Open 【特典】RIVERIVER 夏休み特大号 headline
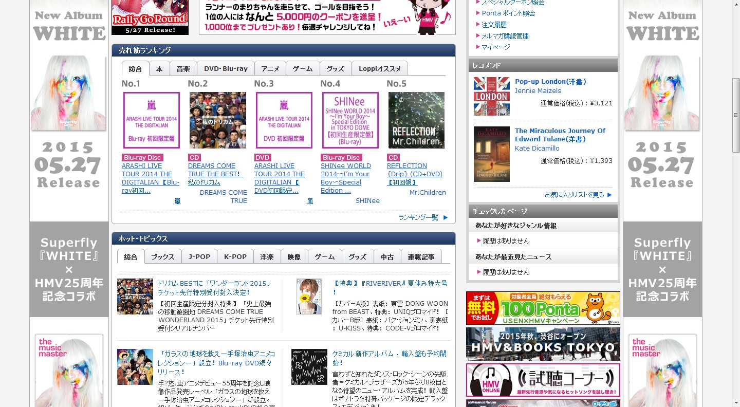Image resolution: width=740 pixels, height=407 pixels. coord(390,288)
